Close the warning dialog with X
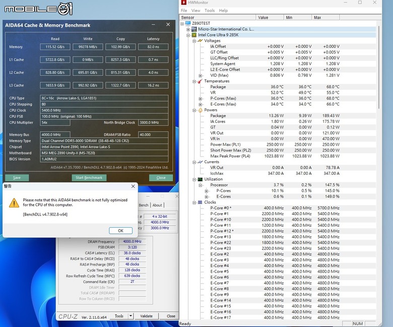 [133, 186]
